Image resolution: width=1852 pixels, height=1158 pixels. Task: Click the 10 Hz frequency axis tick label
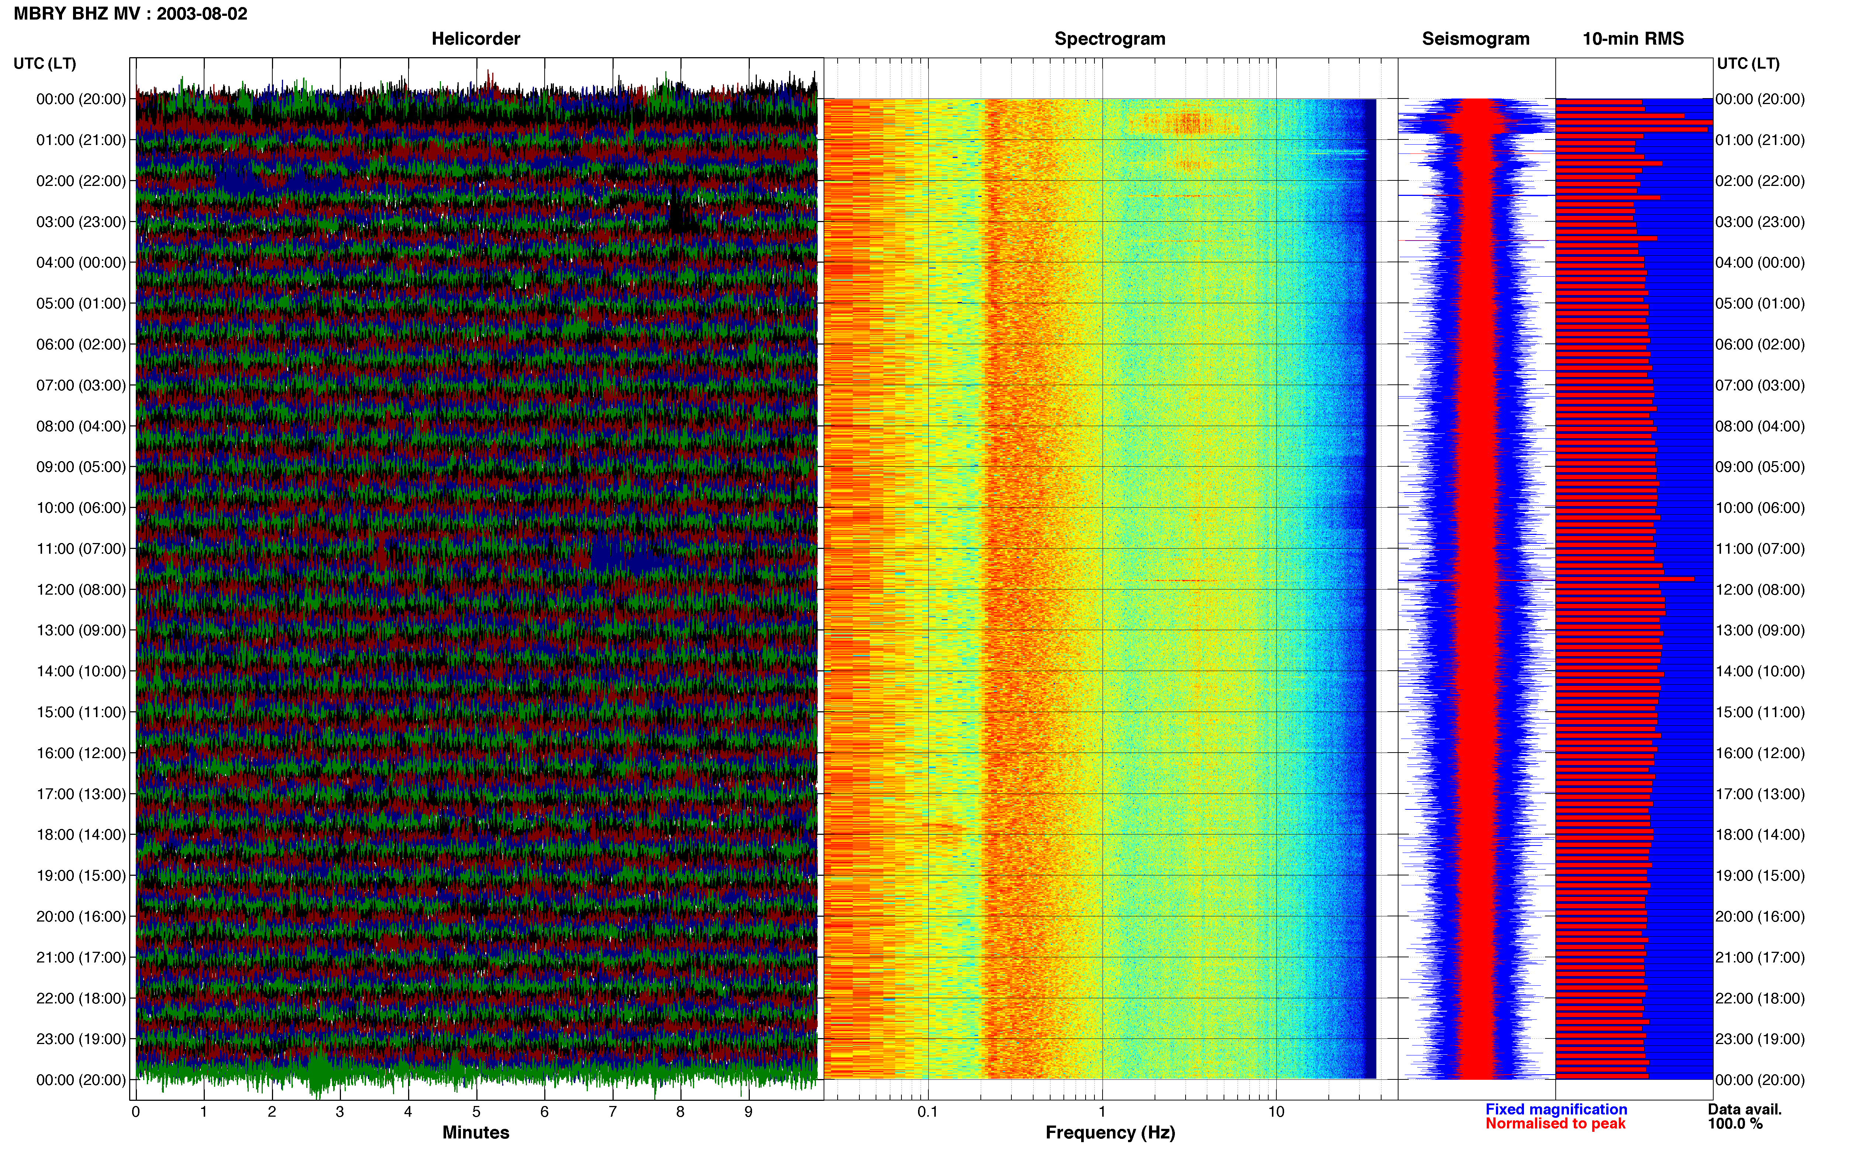click(x=1275, y=1111)
